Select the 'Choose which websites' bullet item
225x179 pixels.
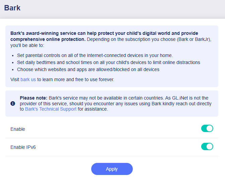88,69
